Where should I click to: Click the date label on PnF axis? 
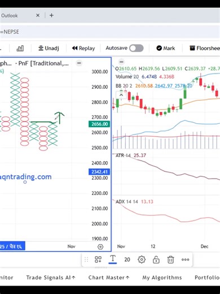pyautogui.click(x=12, y=246)
